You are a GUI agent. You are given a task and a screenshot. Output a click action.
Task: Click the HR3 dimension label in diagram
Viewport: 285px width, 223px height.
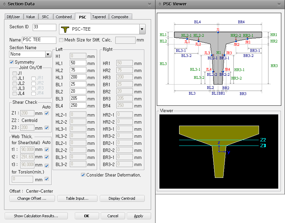tap(274, 66)
